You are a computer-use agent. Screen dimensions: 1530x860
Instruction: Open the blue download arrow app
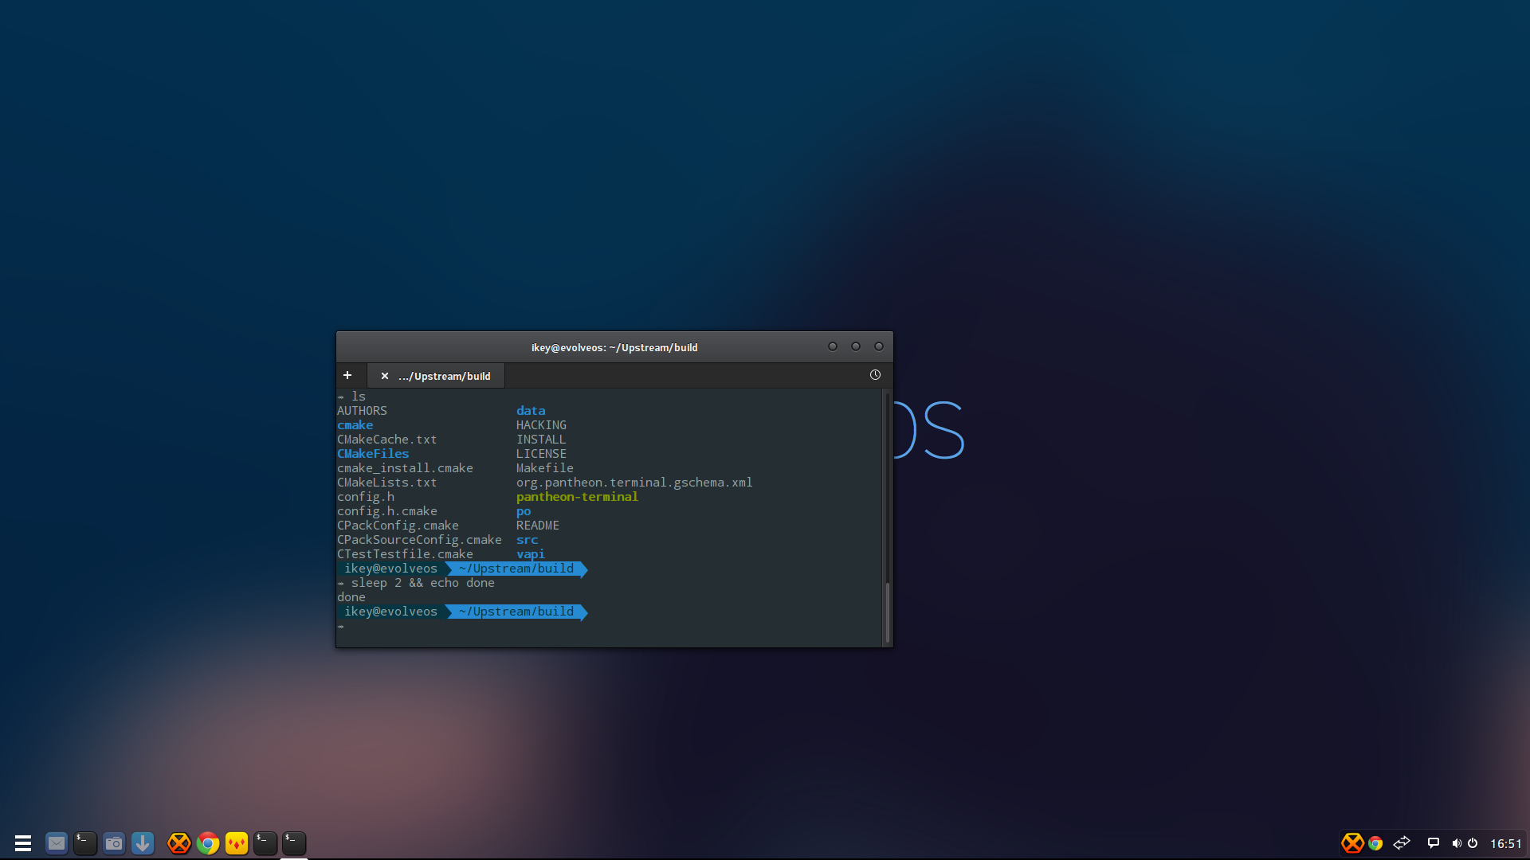143,842
